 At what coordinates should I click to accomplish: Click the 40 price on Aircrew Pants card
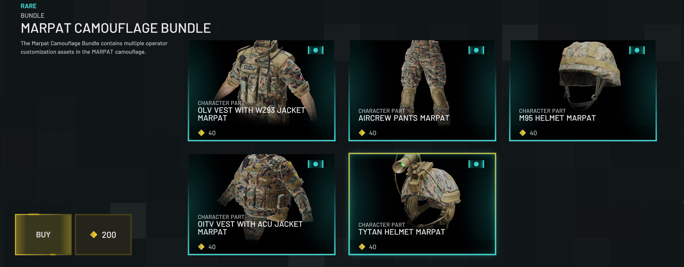(373, 133)
